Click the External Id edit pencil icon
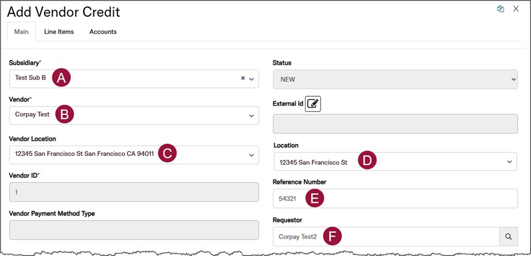The width and height of the screenshot is (531, 256). 313,103
